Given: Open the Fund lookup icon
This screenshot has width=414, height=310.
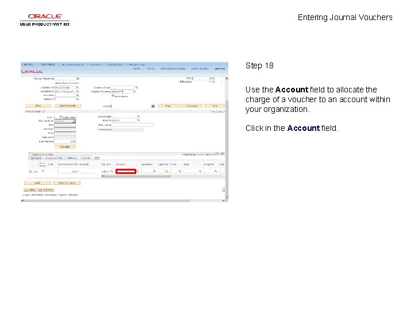Looking at the screenshot, I should pyautogui.click(x=180, y=171).
